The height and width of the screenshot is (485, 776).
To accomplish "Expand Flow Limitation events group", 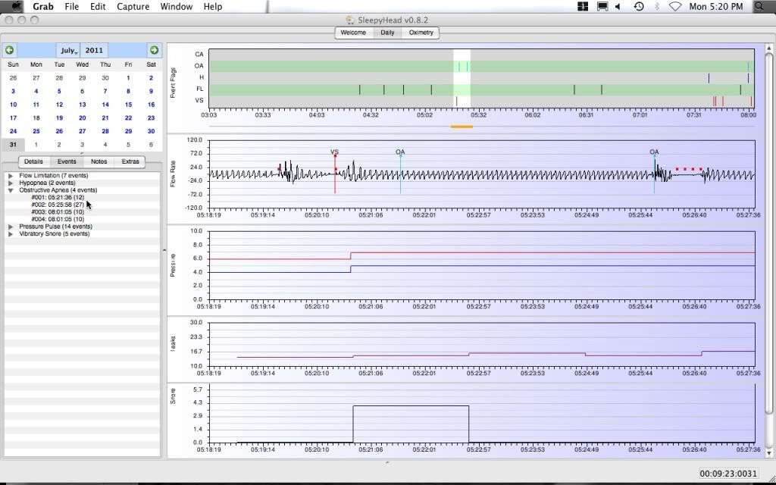I will tap(11, 176).
